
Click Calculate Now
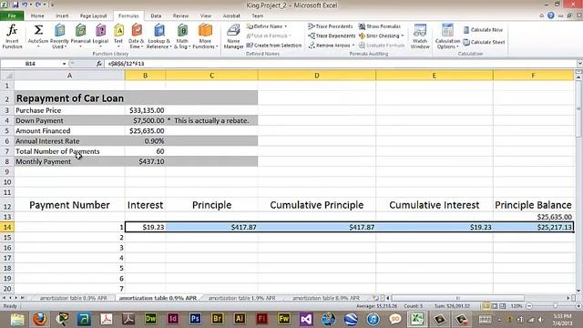point(483,30)
